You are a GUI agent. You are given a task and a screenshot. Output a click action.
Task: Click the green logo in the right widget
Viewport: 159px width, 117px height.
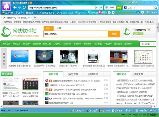click(x=127, y=32)
